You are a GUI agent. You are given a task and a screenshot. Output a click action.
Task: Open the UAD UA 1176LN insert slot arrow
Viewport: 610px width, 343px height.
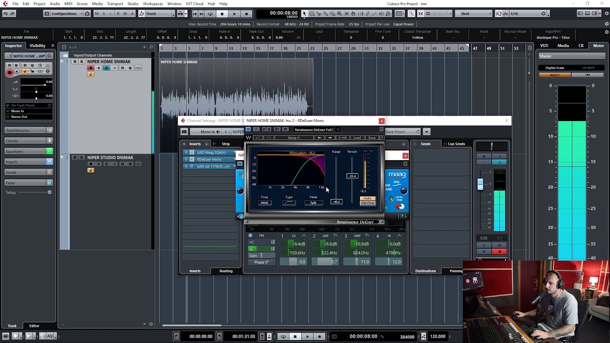(x=234, y=166)
